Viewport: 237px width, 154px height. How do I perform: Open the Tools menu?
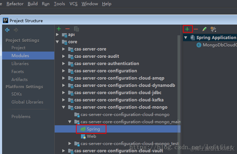60,4
